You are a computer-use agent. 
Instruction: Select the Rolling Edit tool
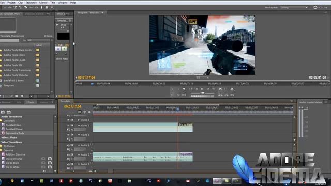point(15,7)
